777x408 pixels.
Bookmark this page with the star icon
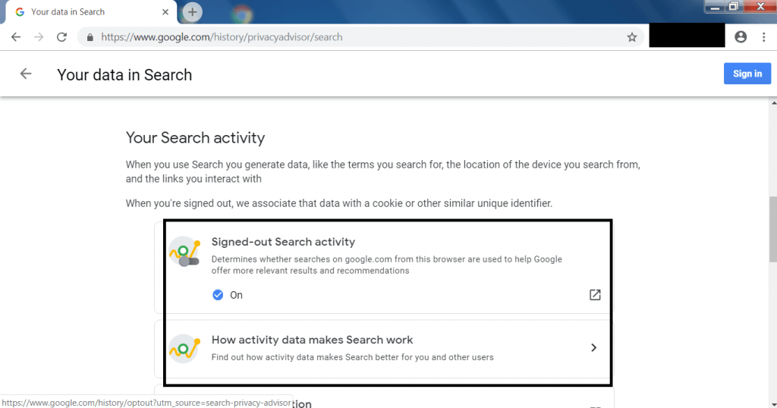pos(632,37)
